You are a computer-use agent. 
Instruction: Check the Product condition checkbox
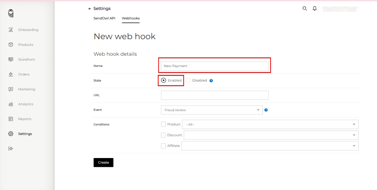coord(163,124)
